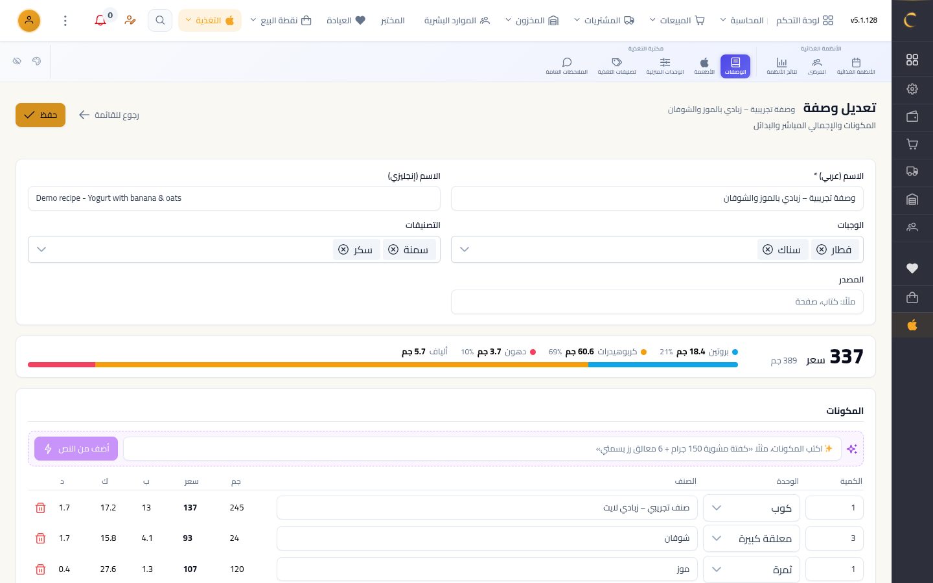
Task: Open نتائج الأنظمة results chart icon
Action: click(782, 66)
